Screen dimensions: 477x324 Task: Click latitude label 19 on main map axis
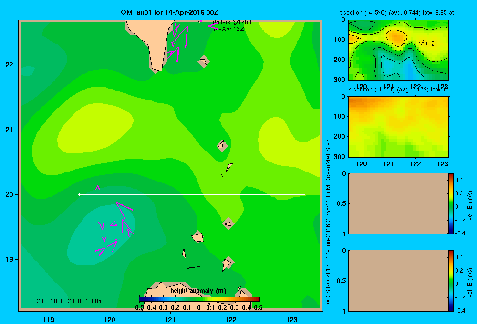[10, 259]
